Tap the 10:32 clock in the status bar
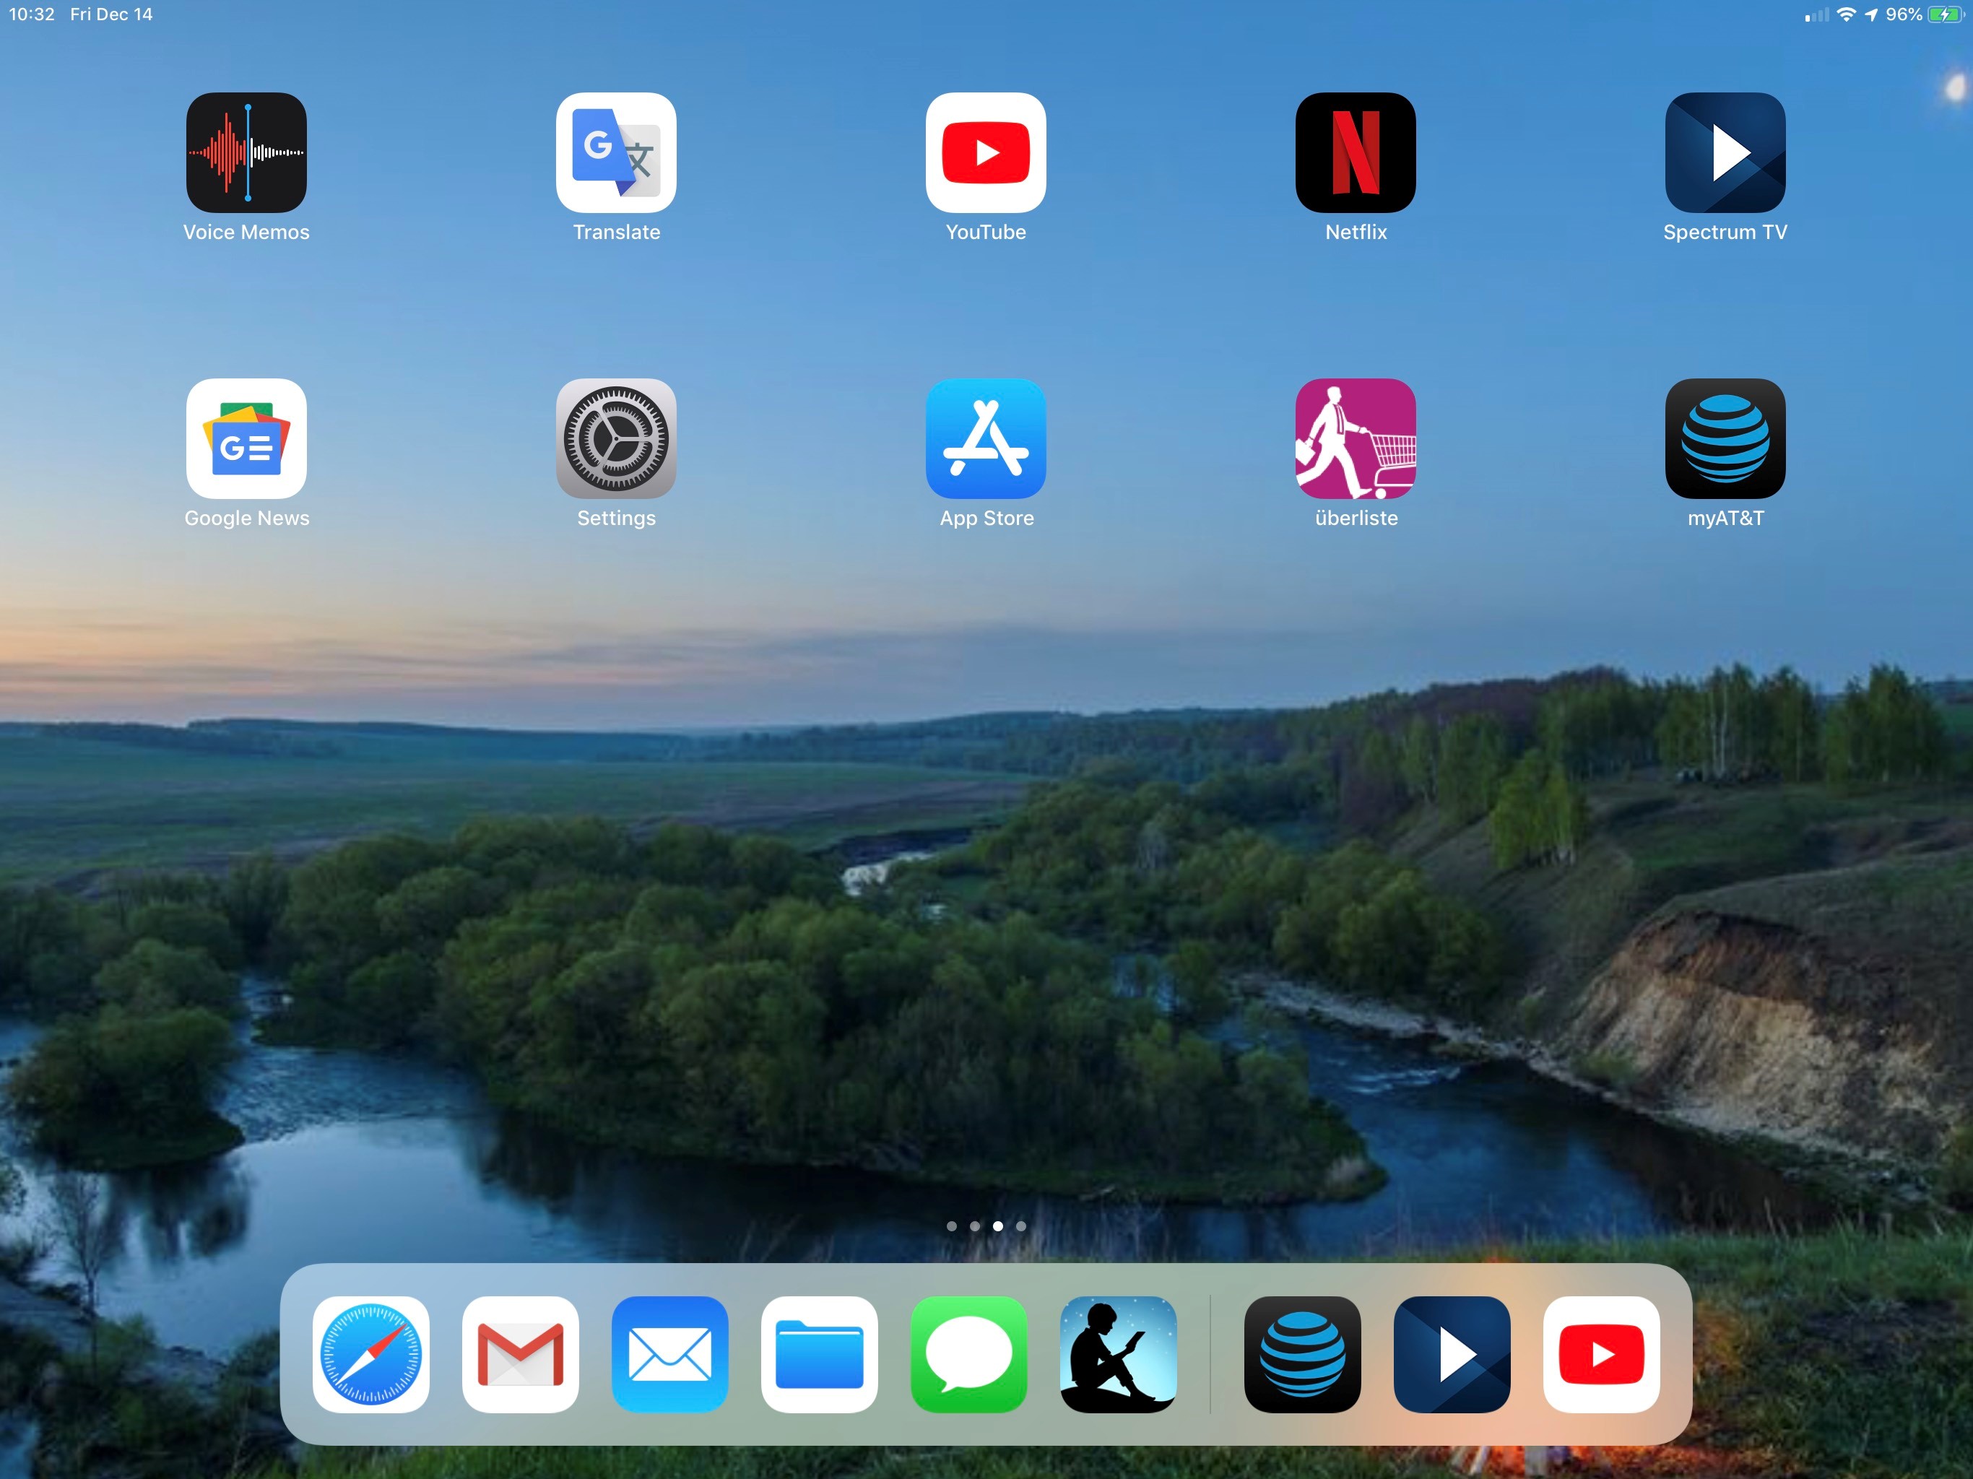This screenshot has height=1479, width=1973. pyautogui.click(x=32, y=14)
